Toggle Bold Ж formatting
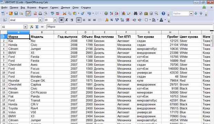Viewport: 214px width, 124px height. pos(61,20)
